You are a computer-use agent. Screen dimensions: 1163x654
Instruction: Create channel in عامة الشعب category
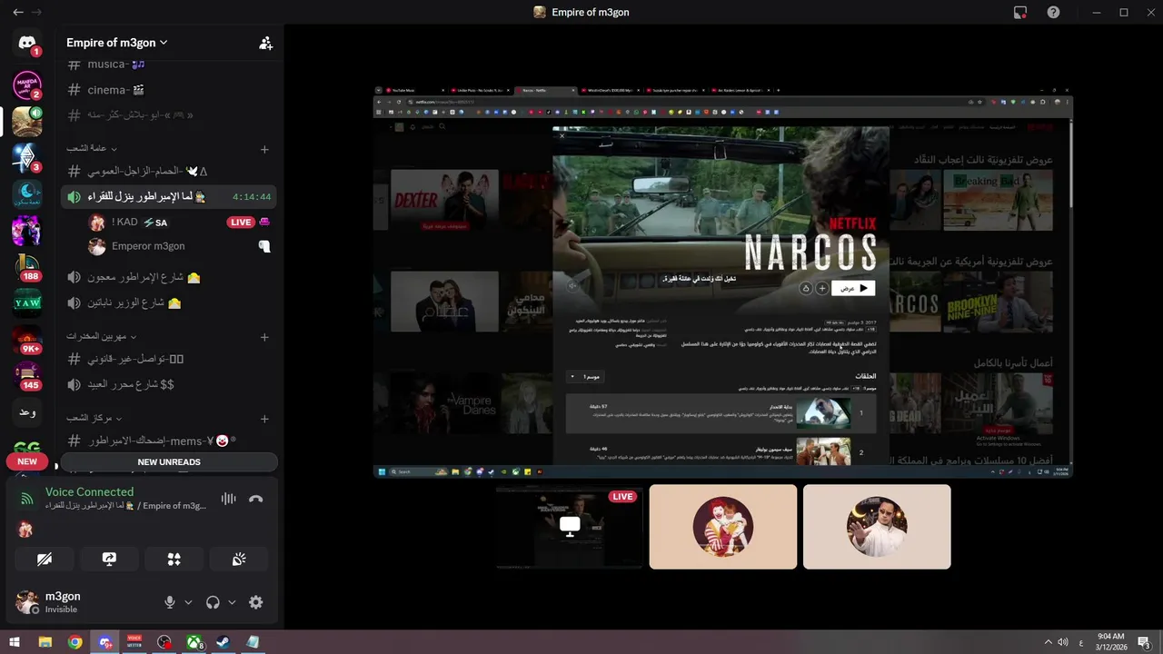point(264,149)
